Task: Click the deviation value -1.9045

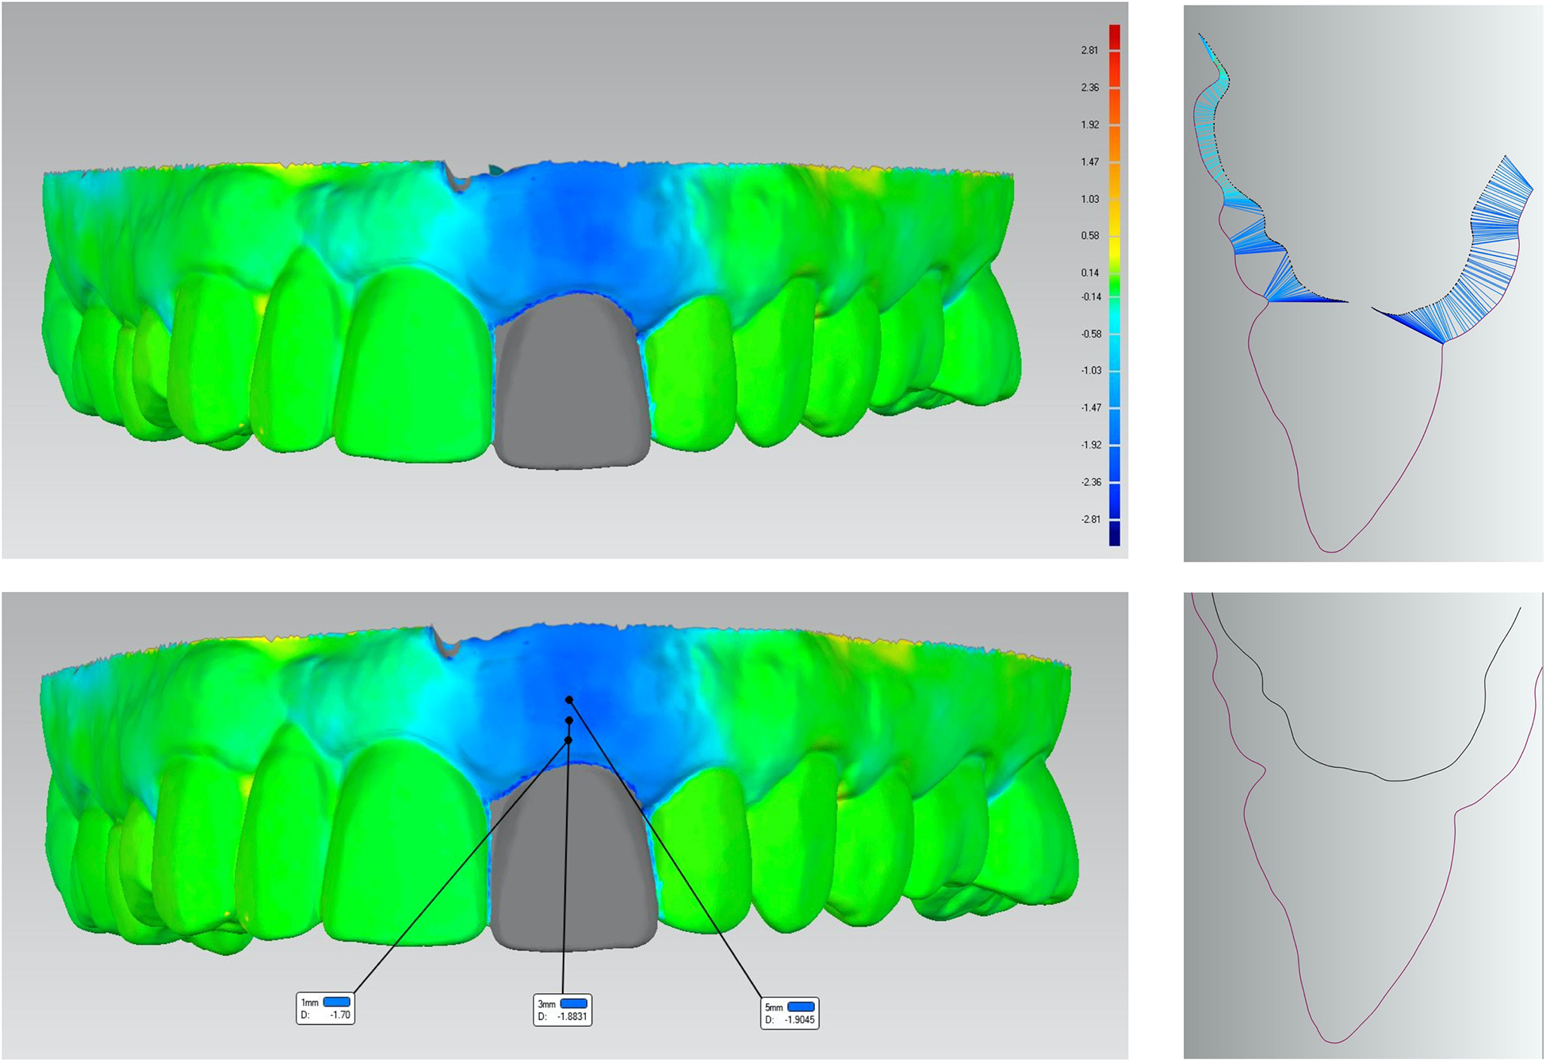Action: click(x=800, y=1019)
